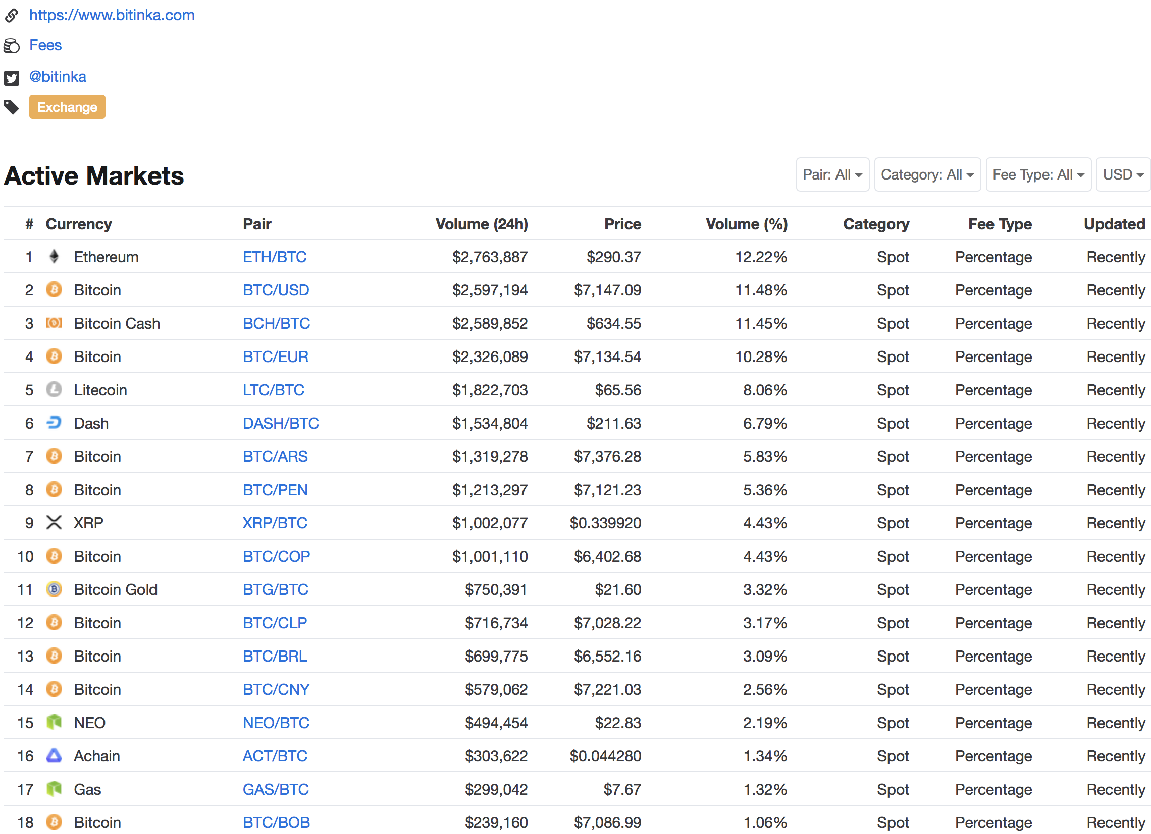Click the Bitcoin icon in the BTC/BRL row

[x=54, y=656]
